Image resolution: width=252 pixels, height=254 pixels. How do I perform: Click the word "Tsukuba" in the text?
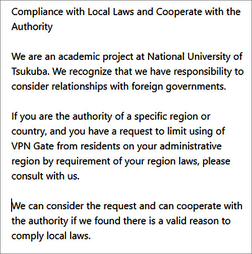[x=29, y=71]
